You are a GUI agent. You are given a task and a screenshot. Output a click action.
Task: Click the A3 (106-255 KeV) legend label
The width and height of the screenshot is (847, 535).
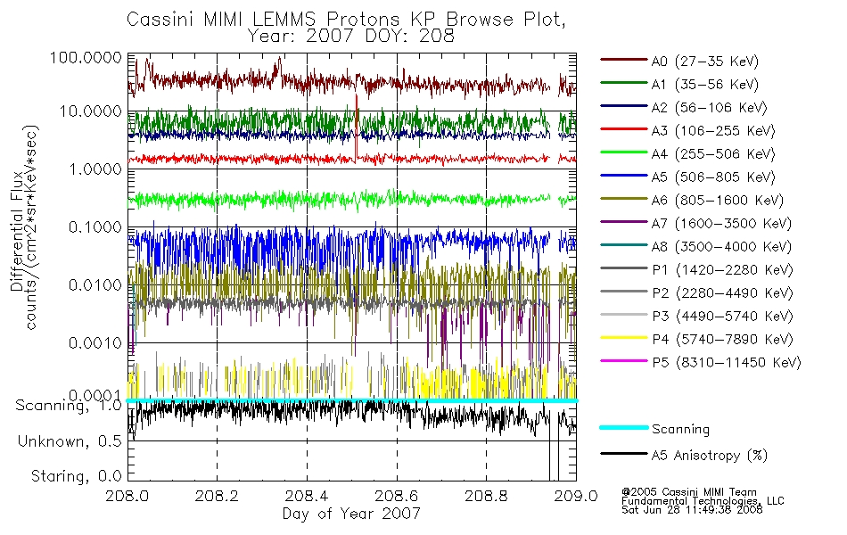click(713, 131)
